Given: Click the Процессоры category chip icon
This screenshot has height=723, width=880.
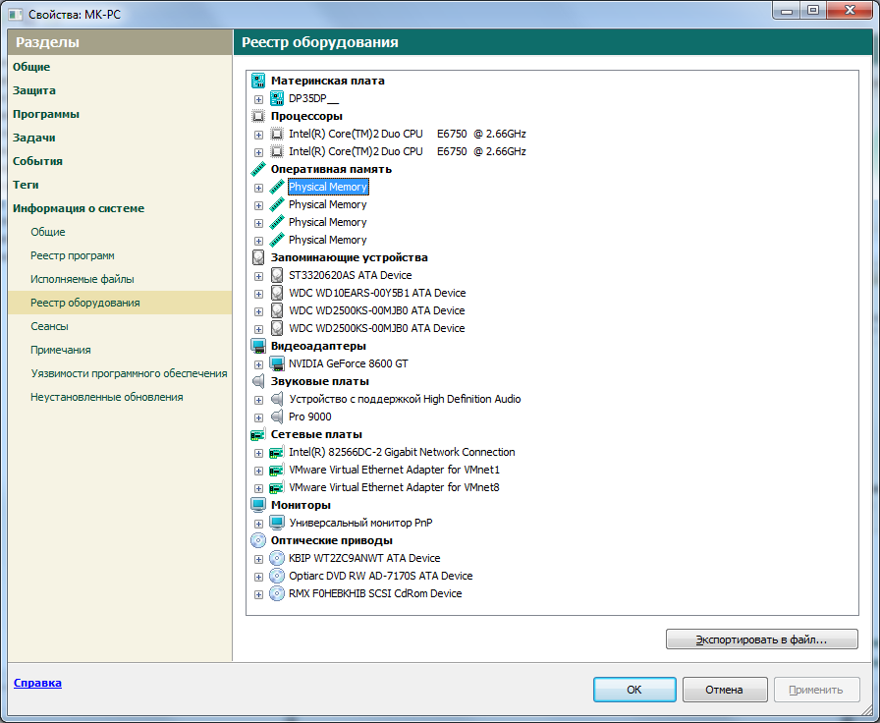Looking at the screenshot, I should point(258,116).
